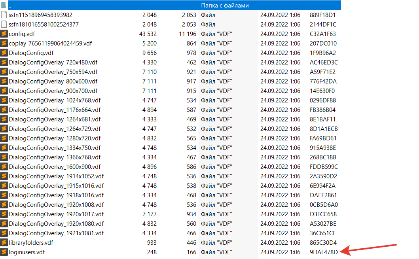Select the file DialogConfigOverlay_720x480.vdf
This screenshot has width=419, height=259.
[x=53, y=62]
